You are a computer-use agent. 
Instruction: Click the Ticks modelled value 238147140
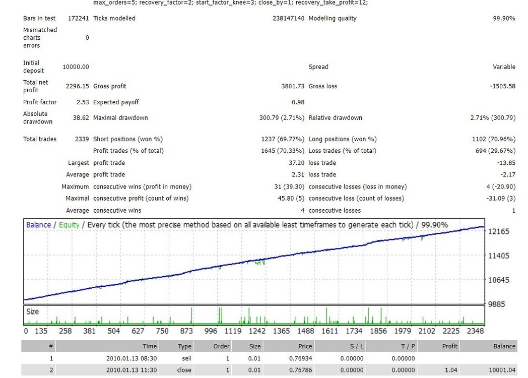coord(288,18)
